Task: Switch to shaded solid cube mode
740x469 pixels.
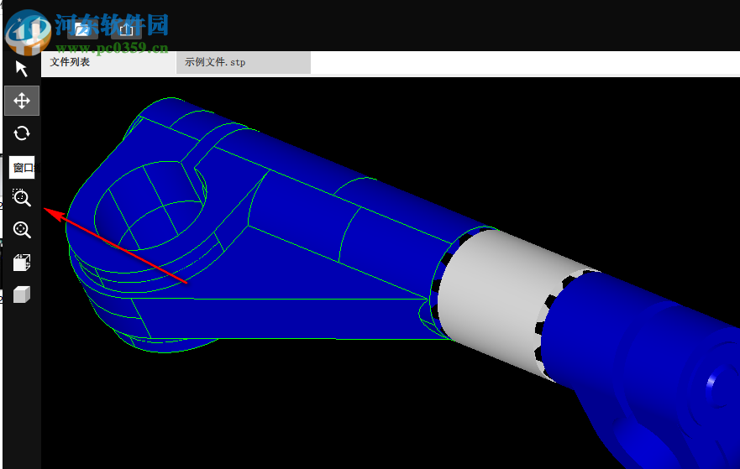Action: [x=22, y=294]
